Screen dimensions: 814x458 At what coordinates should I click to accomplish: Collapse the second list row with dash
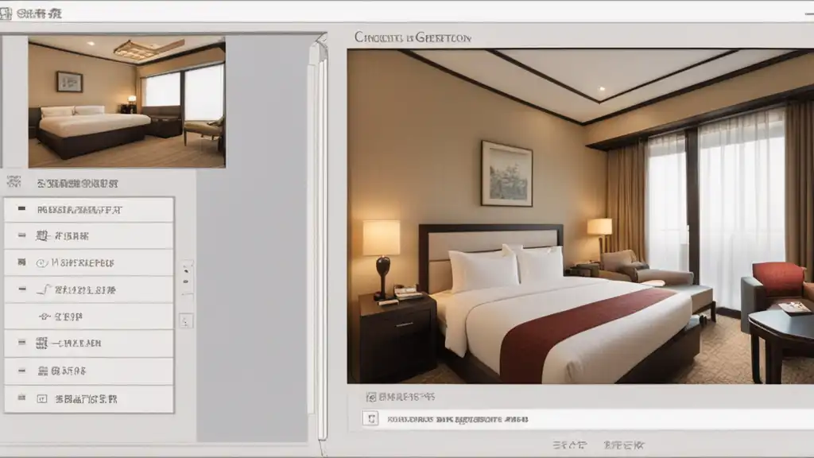coord(21,235)
